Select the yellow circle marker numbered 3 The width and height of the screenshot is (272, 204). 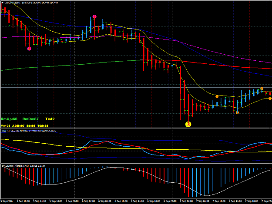click(x=188, y=124)
